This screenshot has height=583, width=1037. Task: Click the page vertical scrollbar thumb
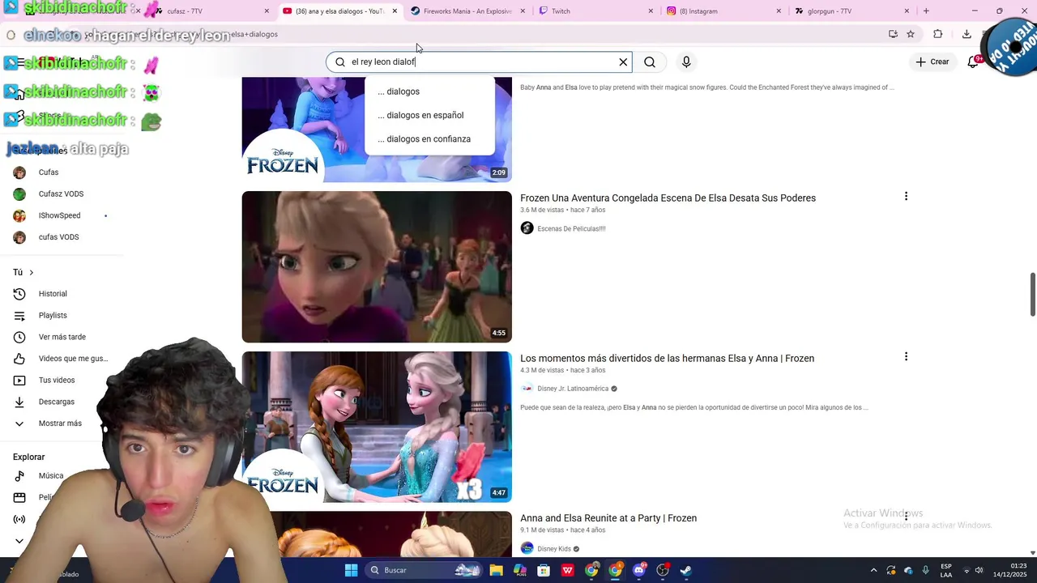click(1033, 295)
